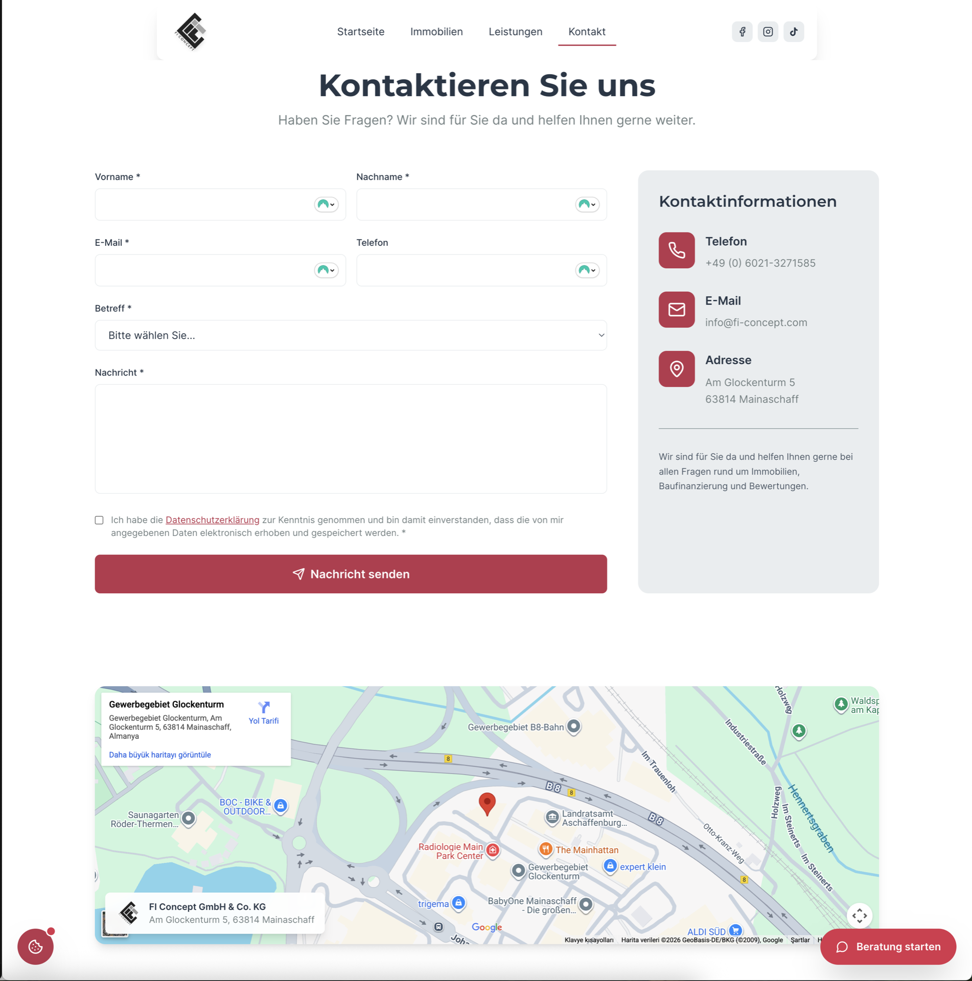Click the Google logo on the map
The image size is (972, 981).
tap(487, 927)
